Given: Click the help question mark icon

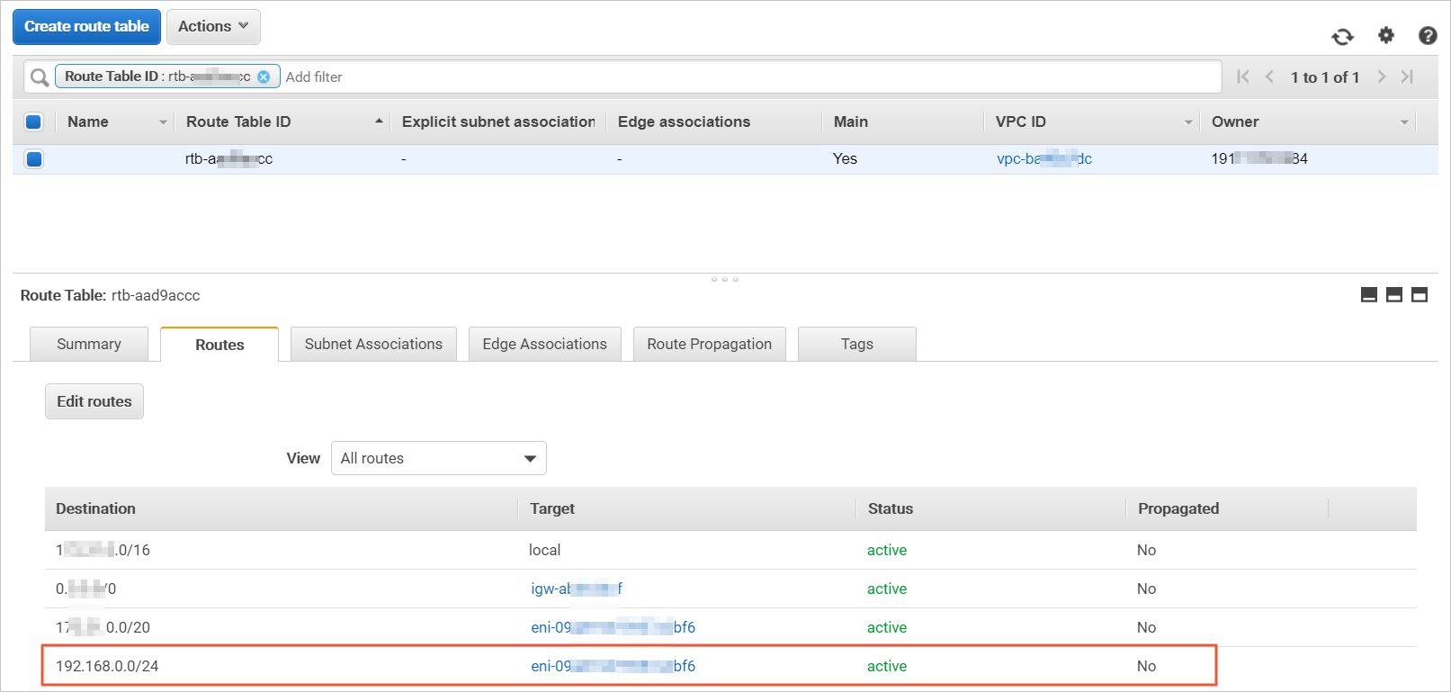Looking at the screenshot, I should click(x=1428, y=35).
